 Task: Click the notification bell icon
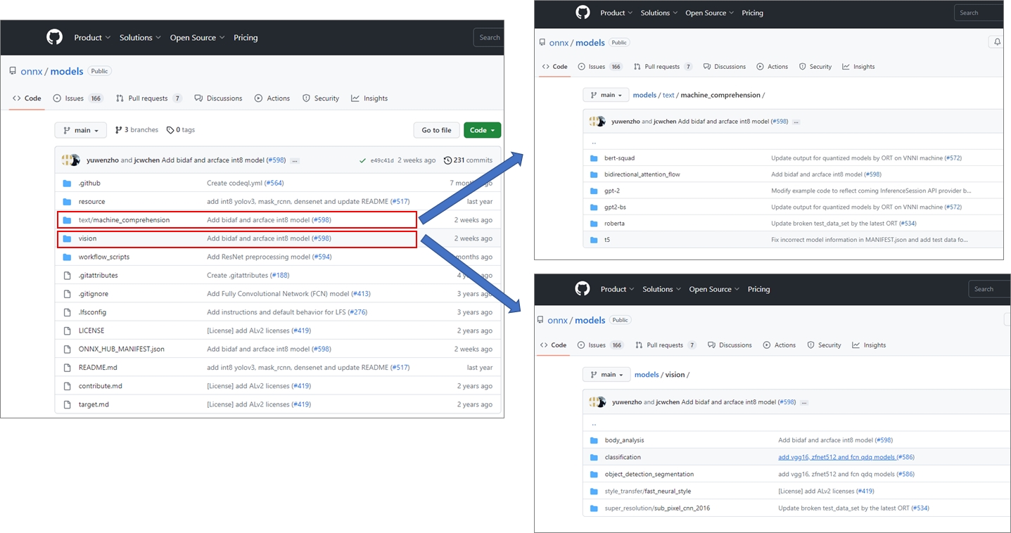(x=997, y=42)
